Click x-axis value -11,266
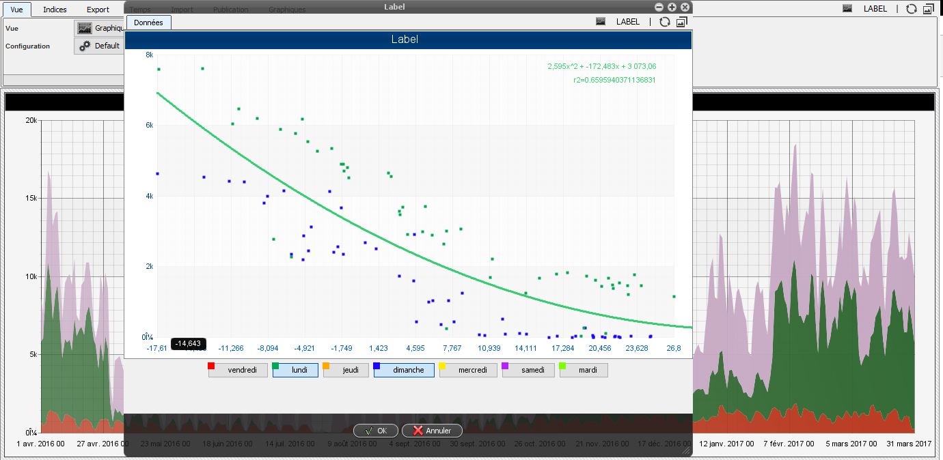This screenshot has width=943, height=460. [232, 348]
